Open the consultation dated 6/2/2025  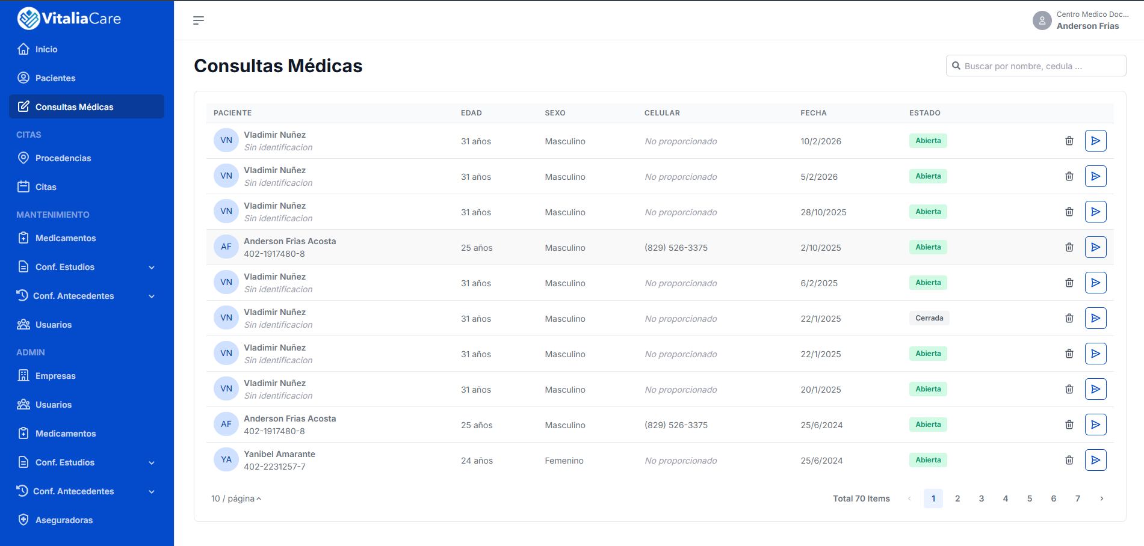coord(1096,283)
